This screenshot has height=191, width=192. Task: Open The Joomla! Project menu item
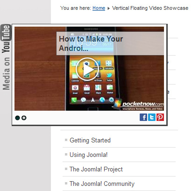(96, 169)
